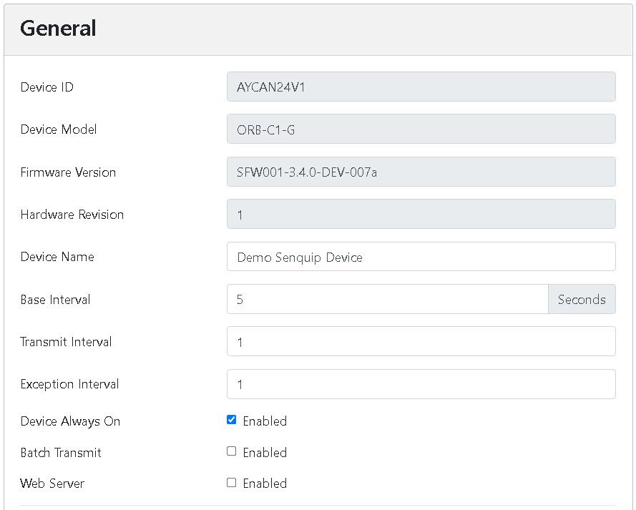Enable the Batch Transmit checkbox

231,451
